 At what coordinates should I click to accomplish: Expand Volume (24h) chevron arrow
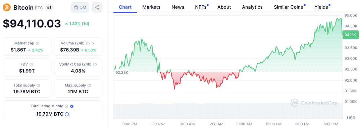pos(93,43)
